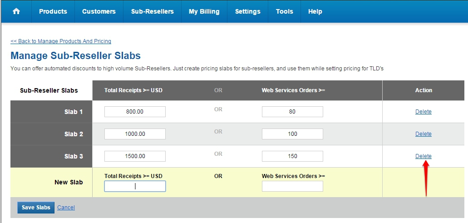
Task: Open the Customers menu
Action: pos(99,11)
